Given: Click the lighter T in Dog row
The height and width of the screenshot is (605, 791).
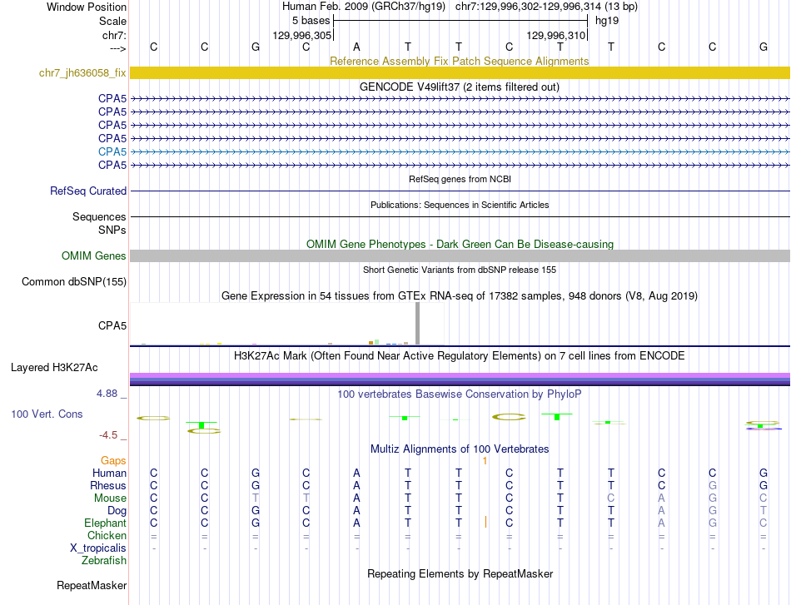Looking at the screenshot, I should [764, 511].
